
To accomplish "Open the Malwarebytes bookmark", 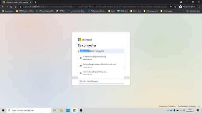I will tap(76, 11).
